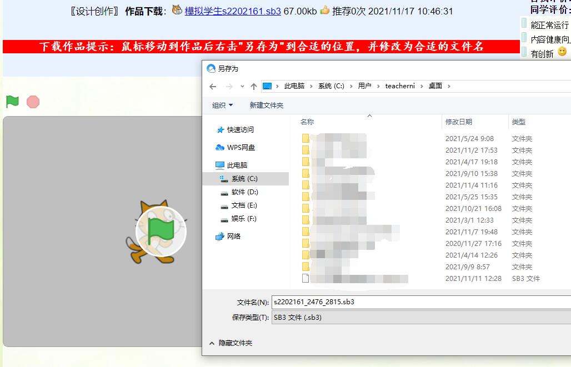Click the date 2021/11/7 19:48

472,232
